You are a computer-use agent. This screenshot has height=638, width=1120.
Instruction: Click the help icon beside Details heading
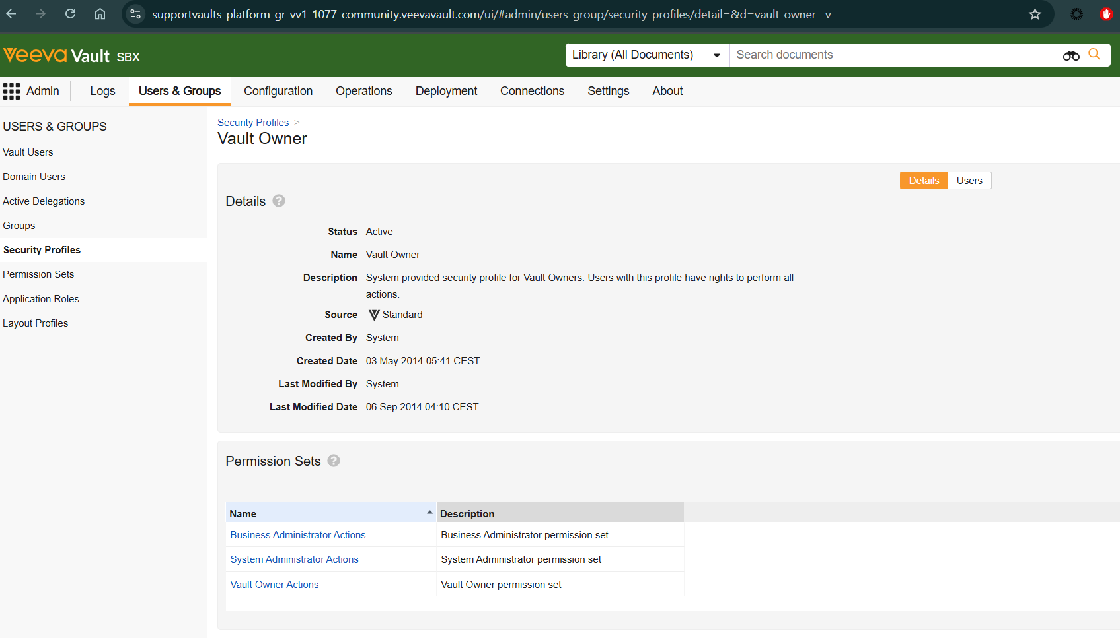coord(279,201)
